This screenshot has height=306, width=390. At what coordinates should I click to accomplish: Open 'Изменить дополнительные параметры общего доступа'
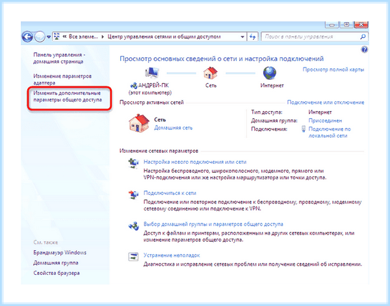tap(68, 96)
